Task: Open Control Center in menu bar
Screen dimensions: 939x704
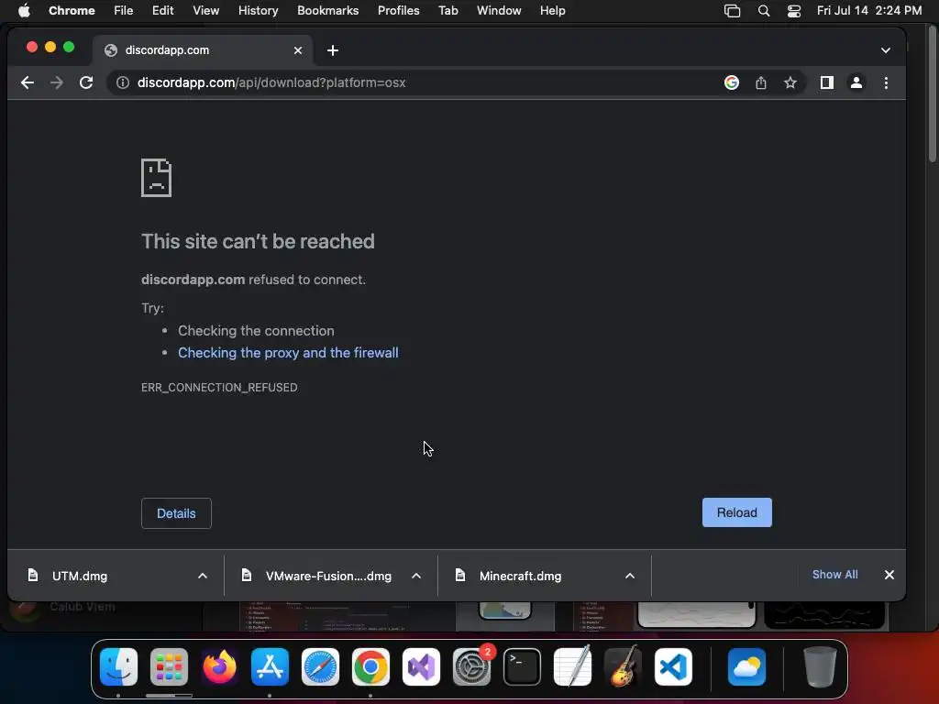Action: [794, 11]
